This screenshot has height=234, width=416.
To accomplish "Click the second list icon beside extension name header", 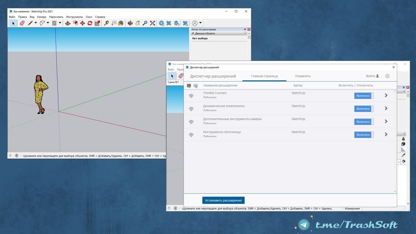I will pyautogui.click(x=196, y=85).
